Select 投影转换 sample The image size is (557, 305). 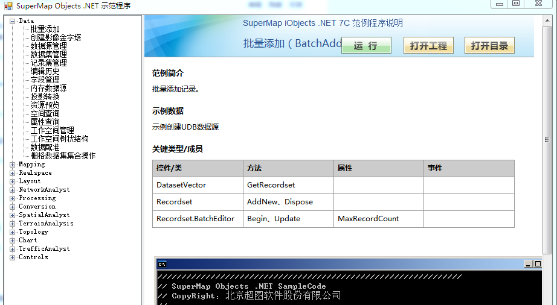click(45, 96)
